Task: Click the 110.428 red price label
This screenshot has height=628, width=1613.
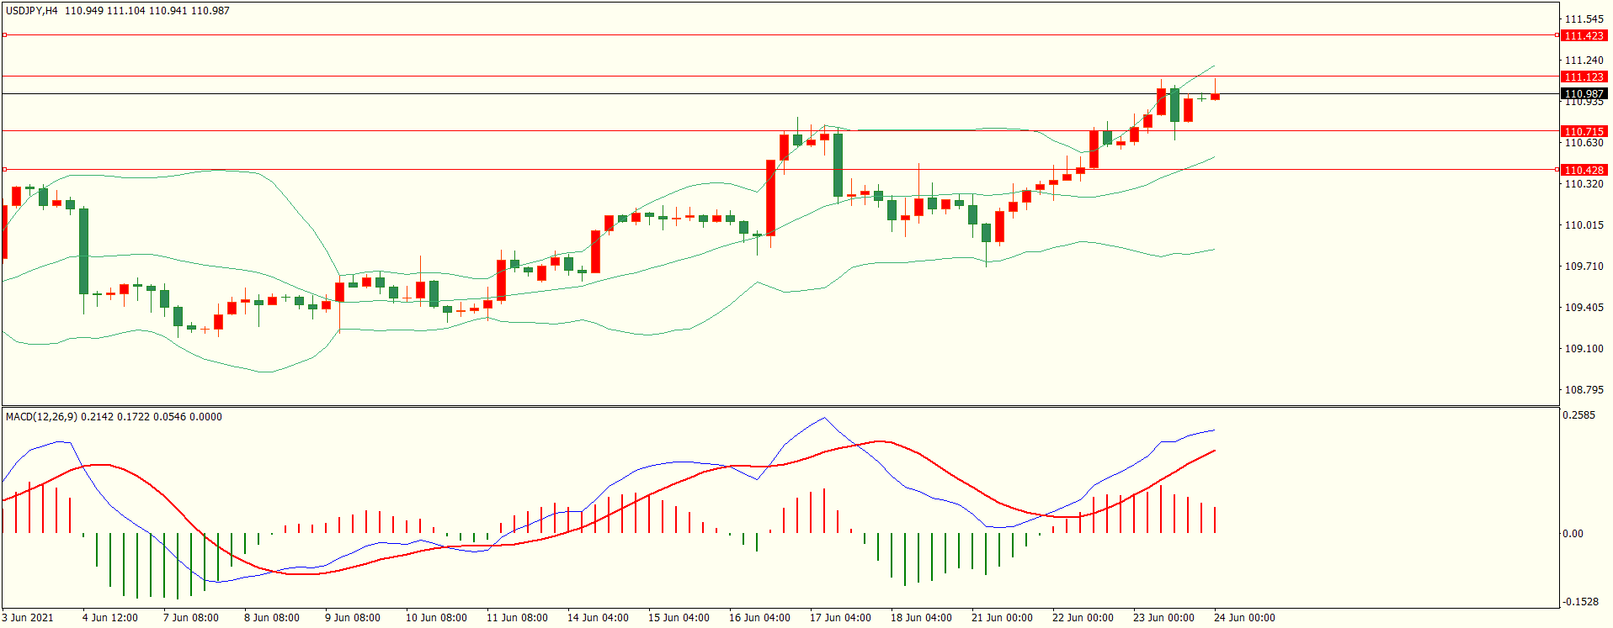Action: [1584, 170]
